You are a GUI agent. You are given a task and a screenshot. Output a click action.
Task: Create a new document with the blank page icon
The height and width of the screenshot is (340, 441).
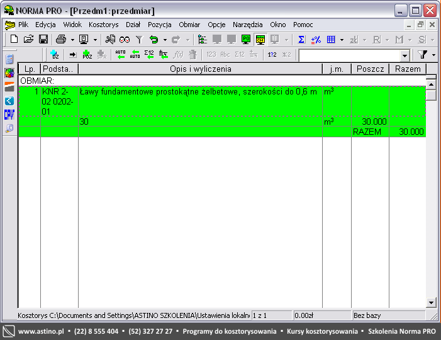[14, 39]
